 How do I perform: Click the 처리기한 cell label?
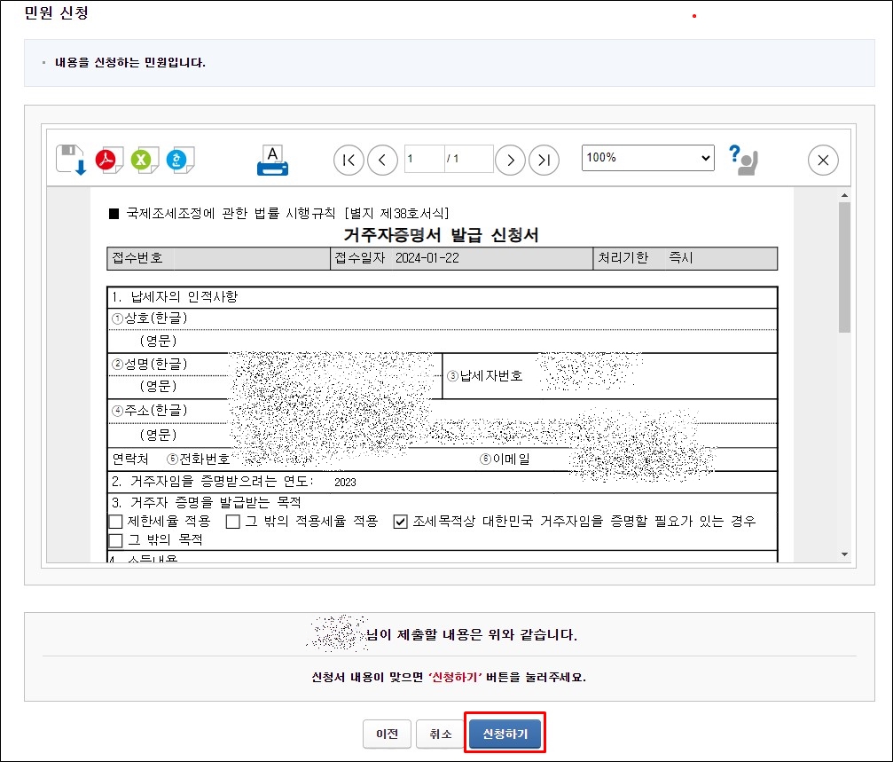(x=623, y=258)
